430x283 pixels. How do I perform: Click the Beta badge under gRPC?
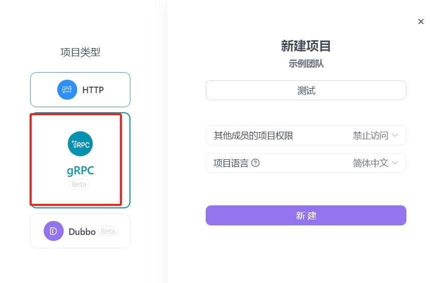click(79, 184)
